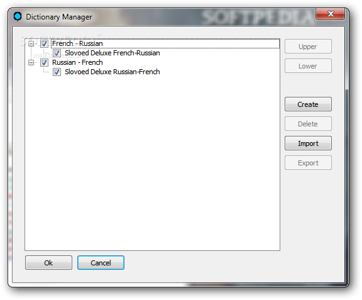Image resolution: width=362 pixels, height=300 pixels.
Task: Uncheck the French - Russian group checkbox
Action: point(44,43)
